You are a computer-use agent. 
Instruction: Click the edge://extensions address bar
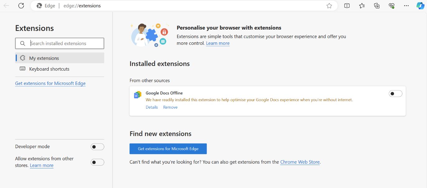point(184,6)
